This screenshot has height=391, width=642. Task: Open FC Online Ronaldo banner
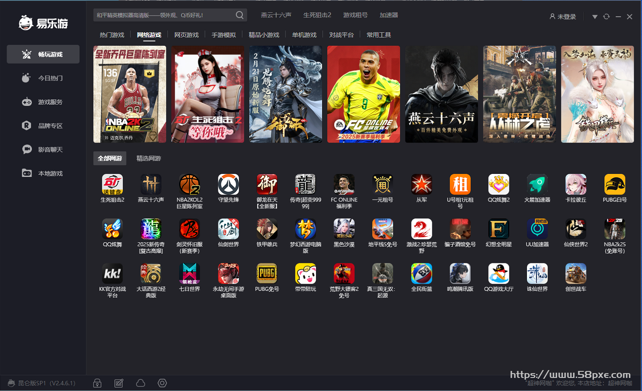[x=363, y=94]
